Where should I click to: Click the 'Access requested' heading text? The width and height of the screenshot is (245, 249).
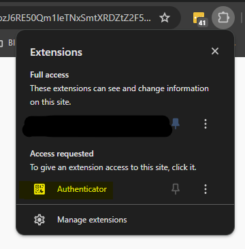62,154
